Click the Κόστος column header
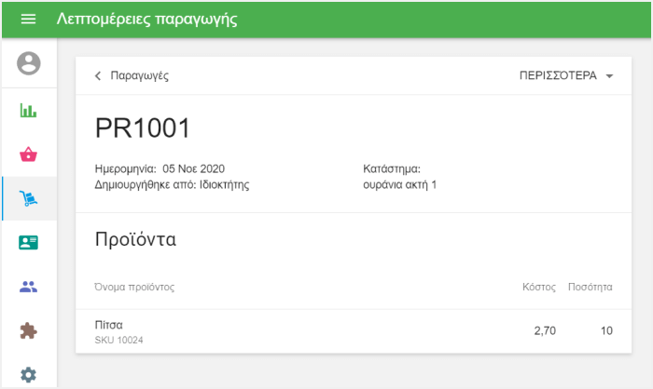This screenshot has height=389, width=653. [x=538, y=287]
